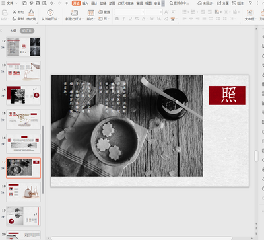
Task: Toggle right text alignment
Action: 197,19
